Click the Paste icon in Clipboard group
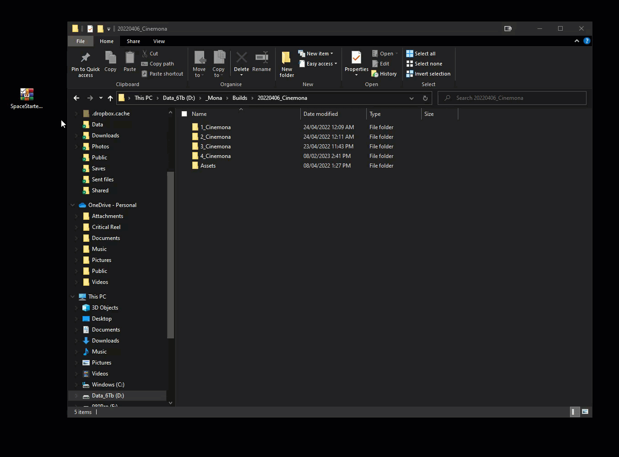 [x=130, y=58]
